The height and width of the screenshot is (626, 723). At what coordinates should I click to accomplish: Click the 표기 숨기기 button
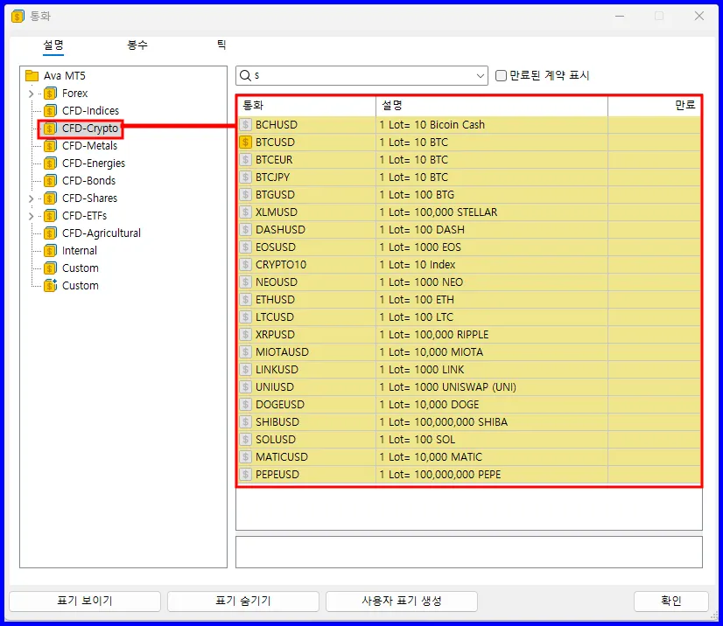click(243, 602)
